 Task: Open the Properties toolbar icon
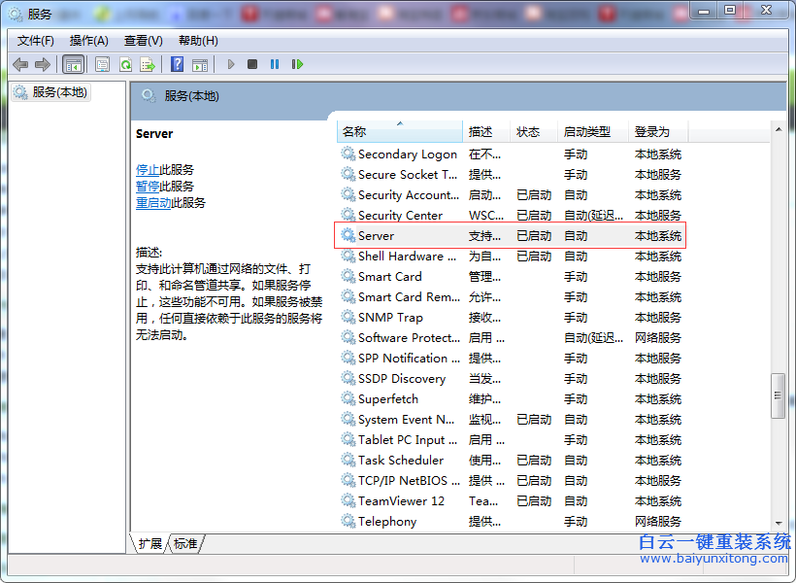click(x=101, y=64)
